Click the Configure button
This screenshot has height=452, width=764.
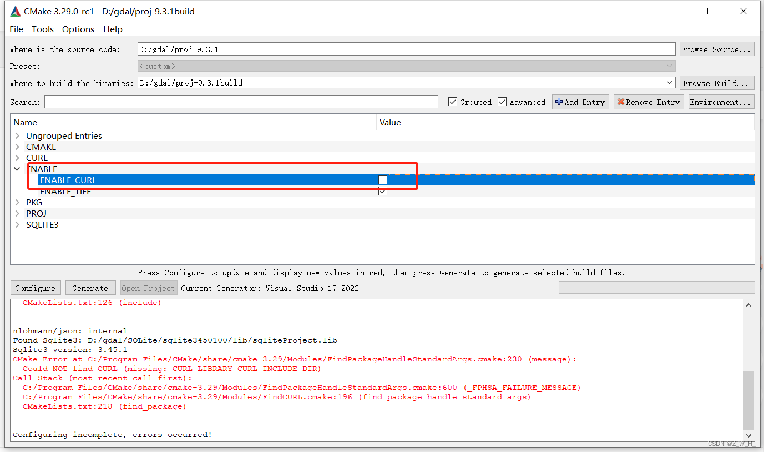(36, 288)
